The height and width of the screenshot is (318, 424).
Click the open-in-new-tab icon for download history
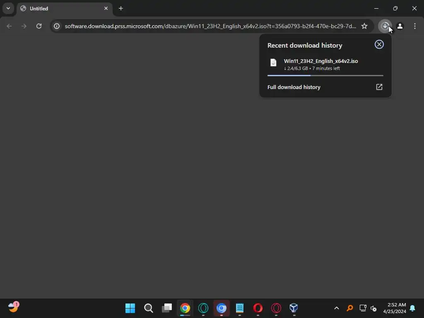(379, 87)
